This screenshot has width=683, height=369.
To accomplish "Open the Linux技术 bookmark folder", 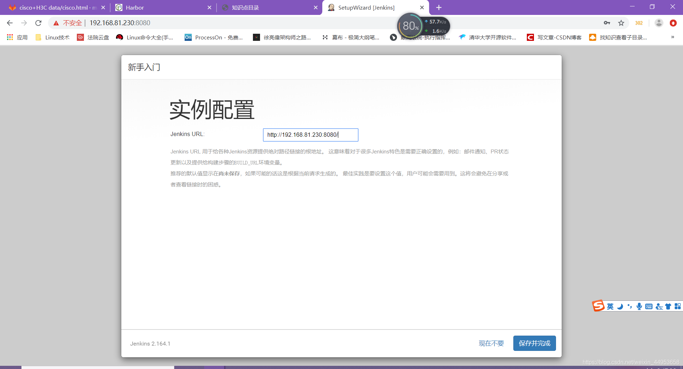I will click(x=53, y=37).
